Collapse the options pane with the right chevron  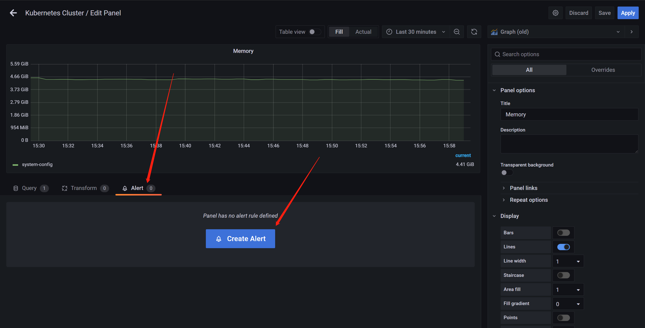coord(631,32)
